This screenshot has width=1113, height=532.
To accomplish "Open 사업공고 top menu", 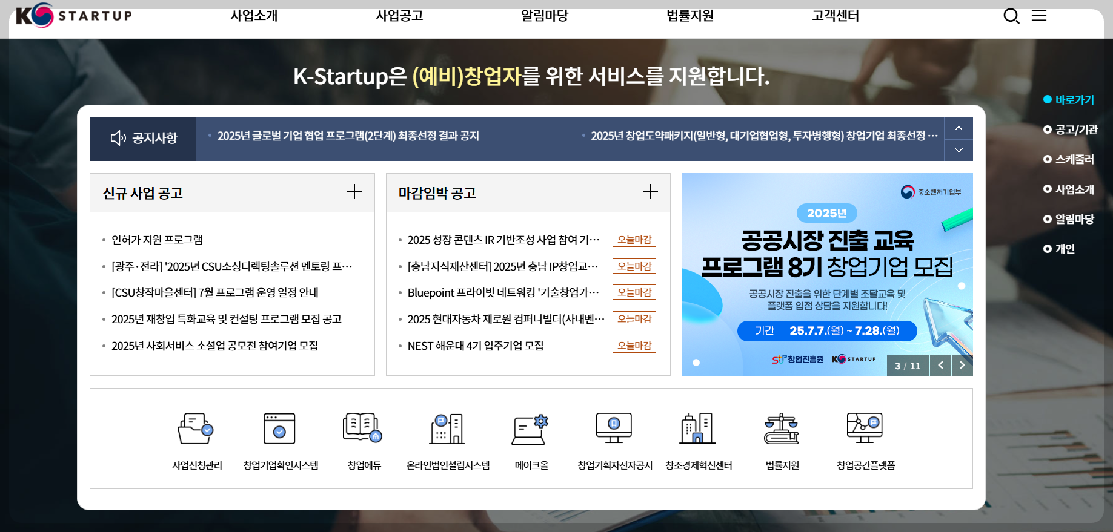I will coord(399,16).
